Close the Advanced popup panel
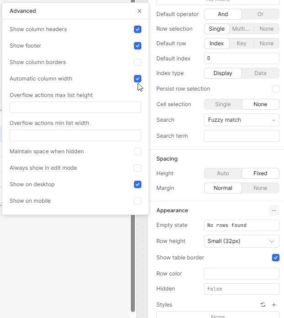This screenshot has height=318, width=284. (139, 11)
